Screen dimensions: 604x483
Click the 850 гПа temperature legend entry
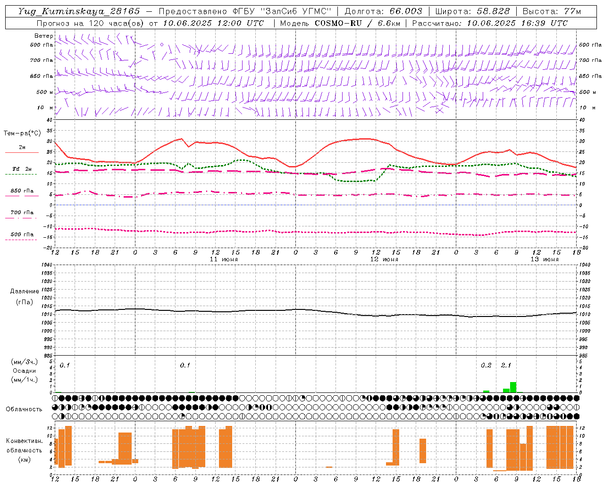tap(22, 191)
